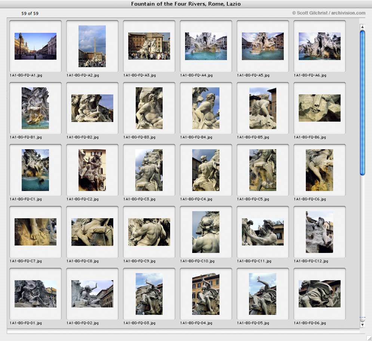The height and width of the screenshot is (341, 372).
Task: Open the thumbnail picture for 1A1-BG-FQ-B4.jpg
Action: (206, 108)
